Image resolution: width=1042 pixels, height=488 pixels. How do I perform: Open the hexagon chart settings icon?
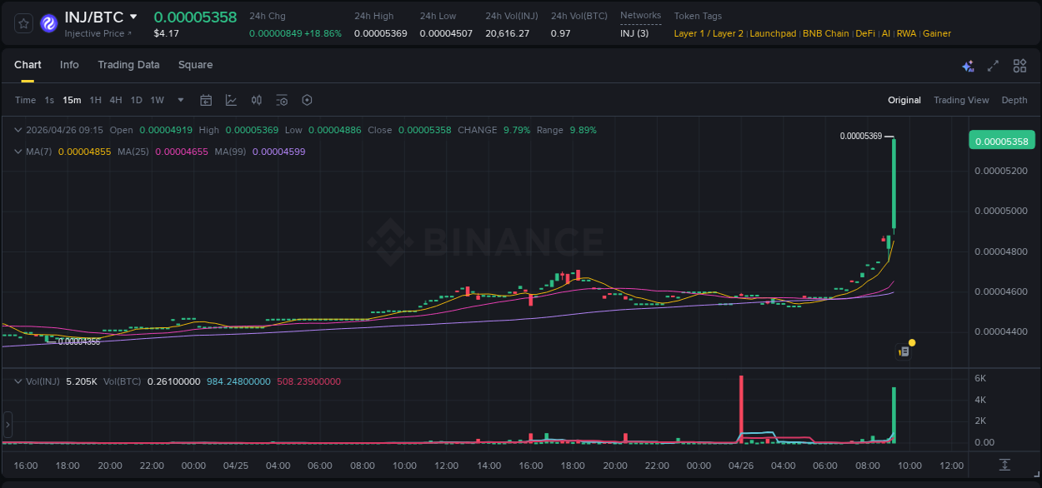click(x=307, y=100)
